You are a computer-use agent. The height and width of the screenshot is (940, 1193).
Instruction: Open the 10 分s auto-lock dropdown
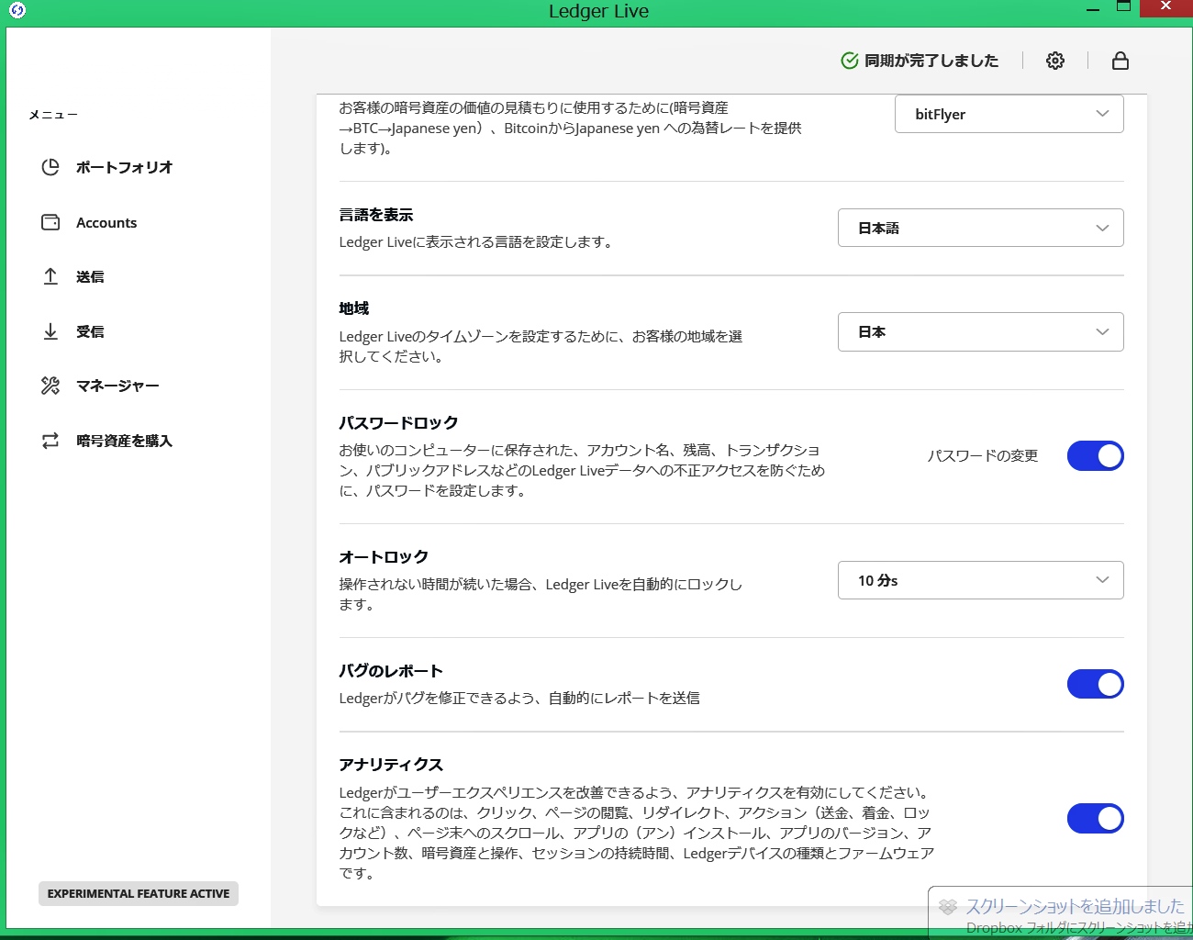(981, 580)
